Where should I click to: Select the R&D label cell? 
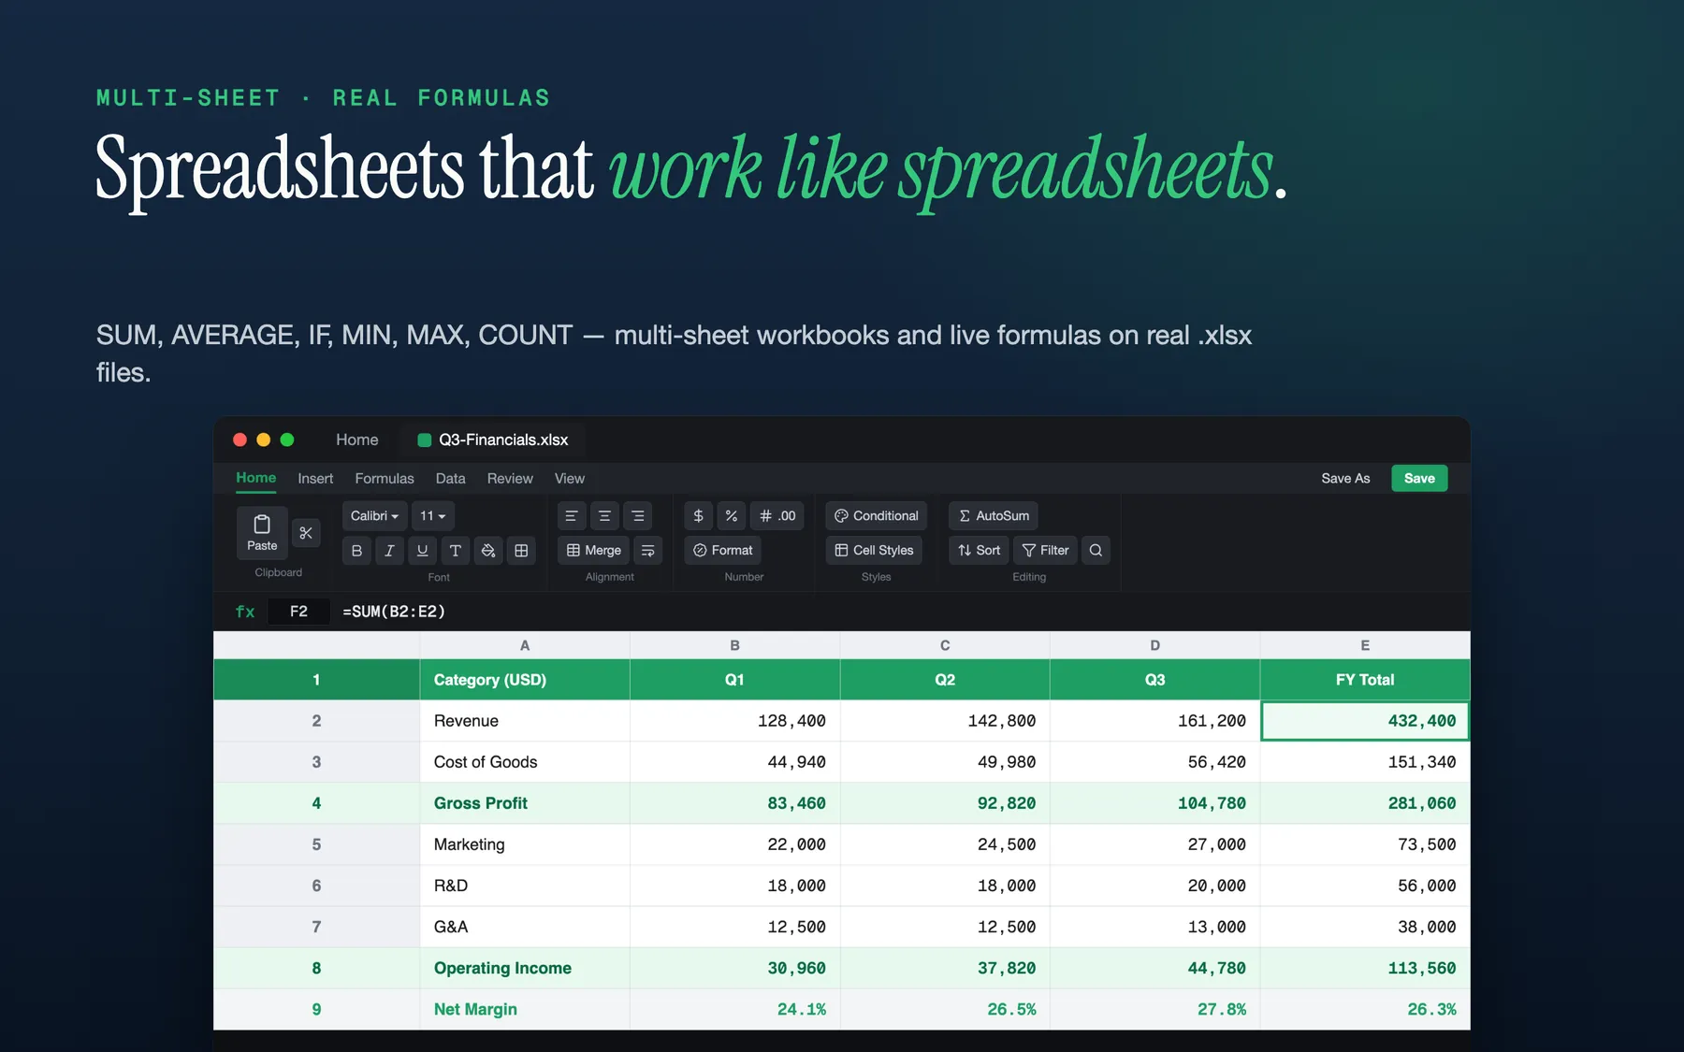coord(525,886)
